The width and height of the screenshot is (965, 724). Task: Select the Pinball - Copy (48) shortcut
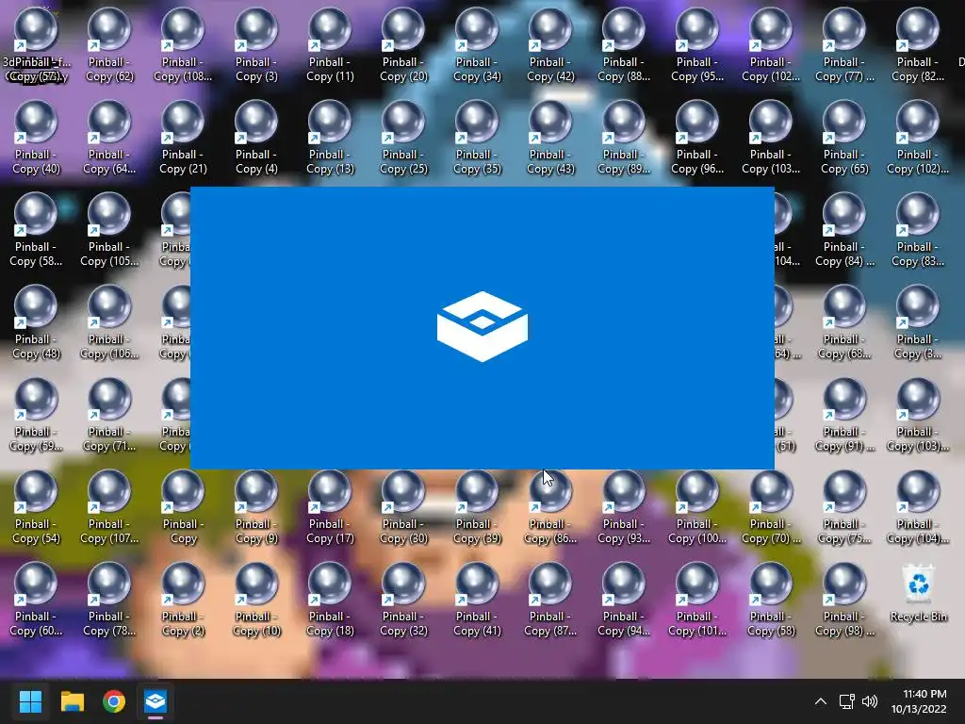point(36,322)
